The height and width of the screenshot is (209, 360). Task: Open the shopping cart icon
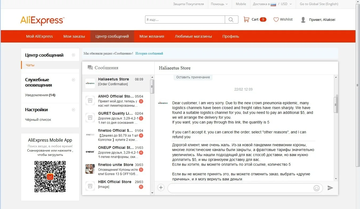pyautogui.click(x=246, y=20)
